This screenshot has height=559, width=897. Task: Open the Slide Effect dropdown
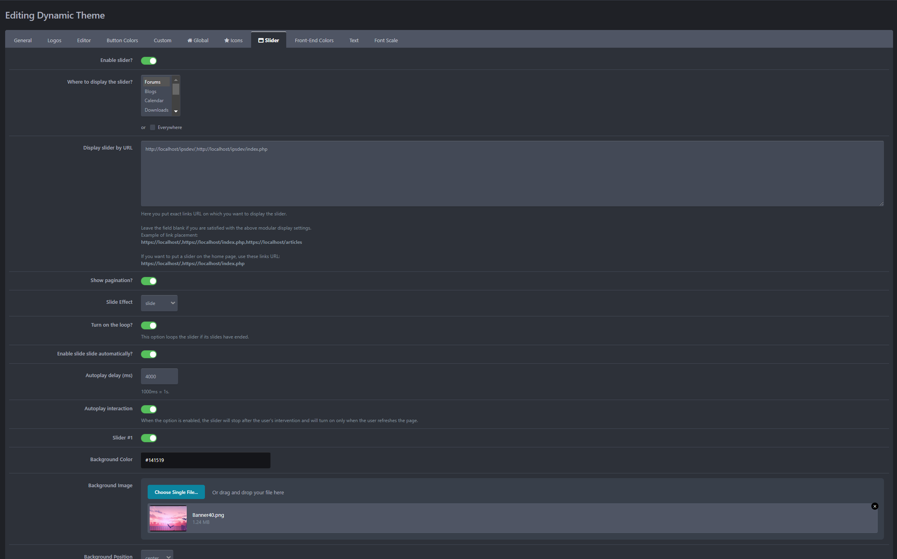pyautogui.click(x=159, y=303)
